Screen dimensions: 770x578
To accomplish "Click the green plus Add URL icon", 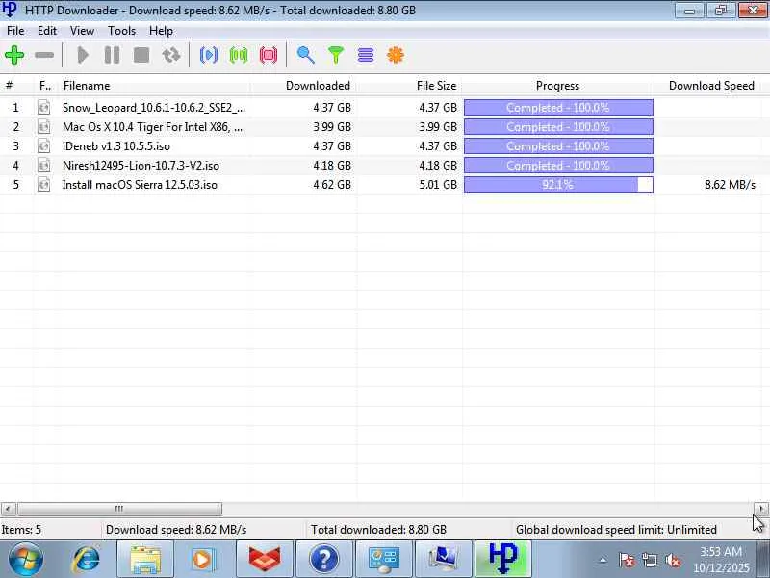I will click(x=14, y=55).
